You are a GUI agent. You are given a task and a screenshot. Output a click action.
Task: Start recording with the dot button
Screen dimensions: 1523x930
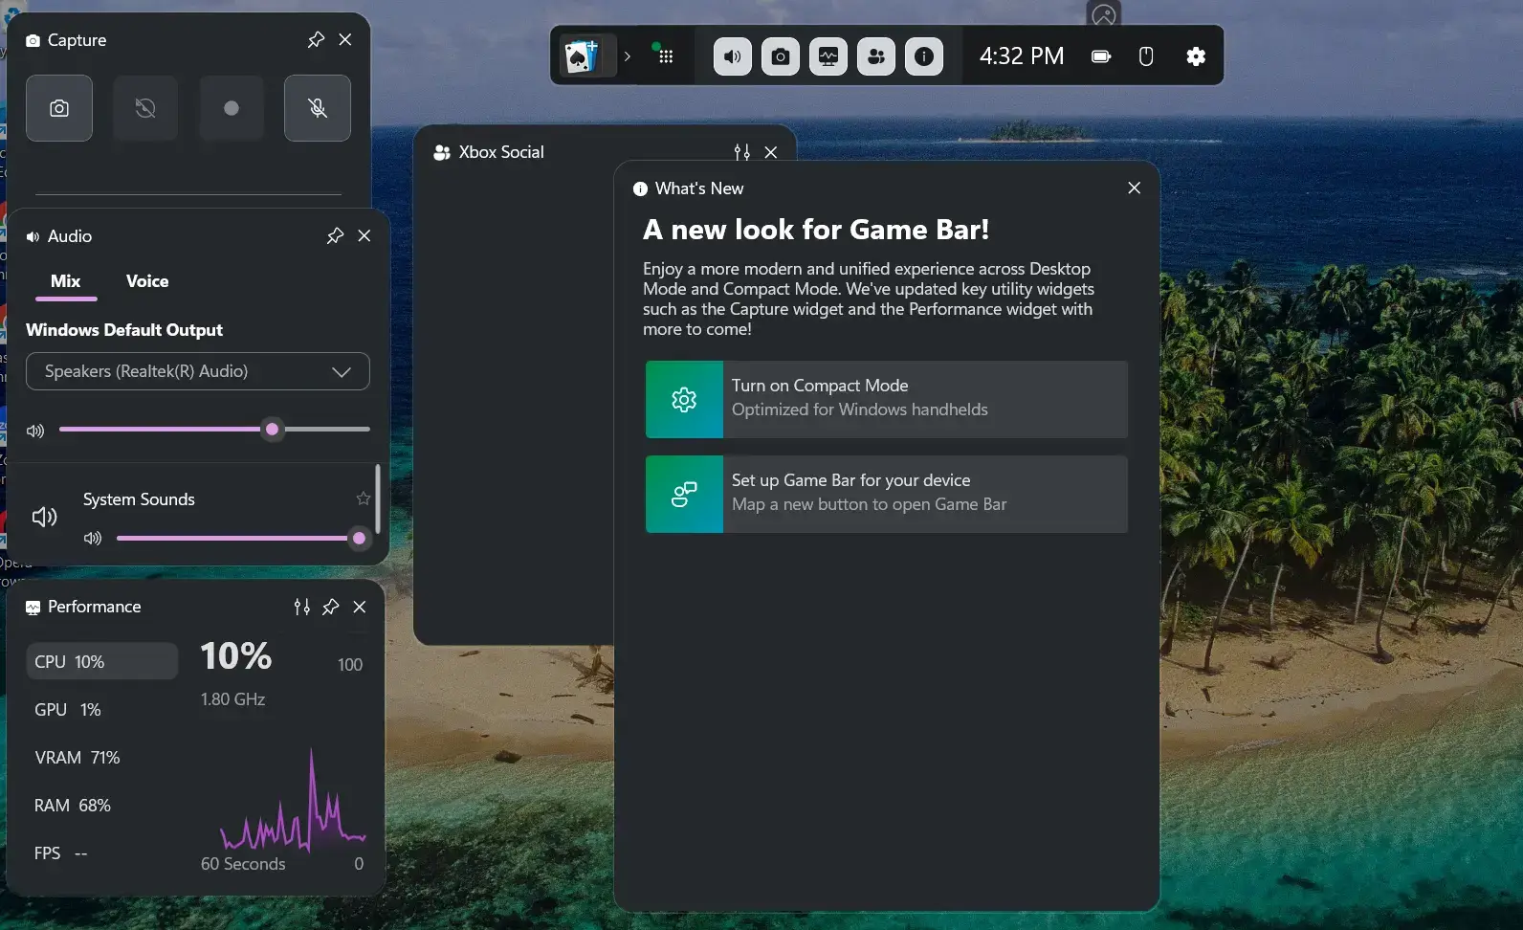pos(232,108)
